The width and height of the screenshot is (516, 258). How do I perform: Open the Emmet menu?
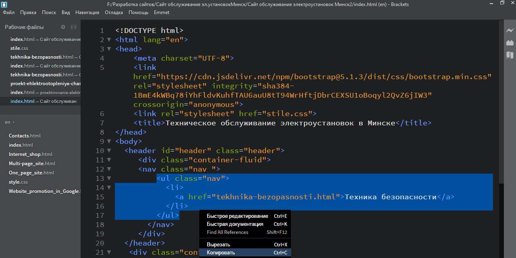pyautogui.click(x=161, y=12)
